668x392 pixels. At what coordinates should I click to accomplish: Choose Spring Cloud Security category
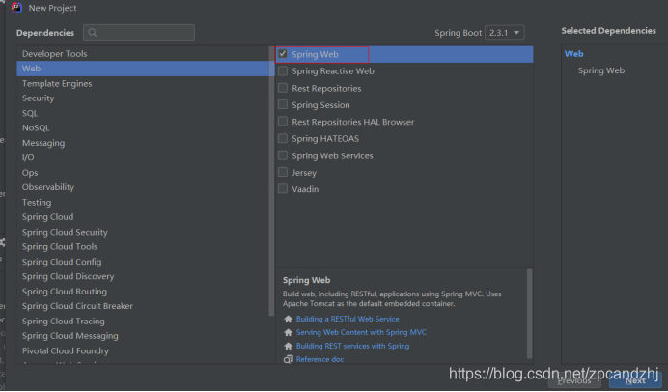(x=143, y=233)
